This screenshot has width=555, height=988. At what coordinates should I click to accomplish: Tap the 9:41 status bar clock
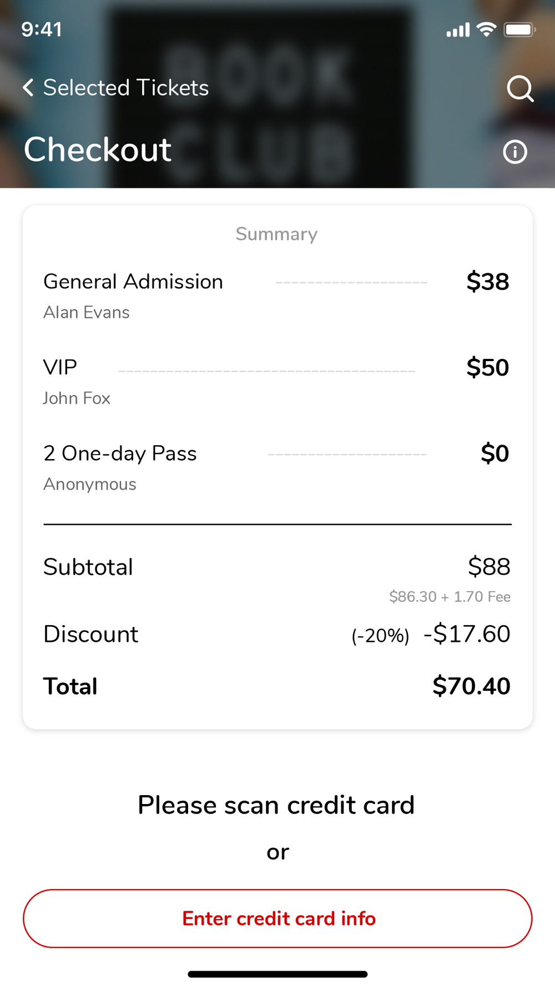tap(42, 29)
